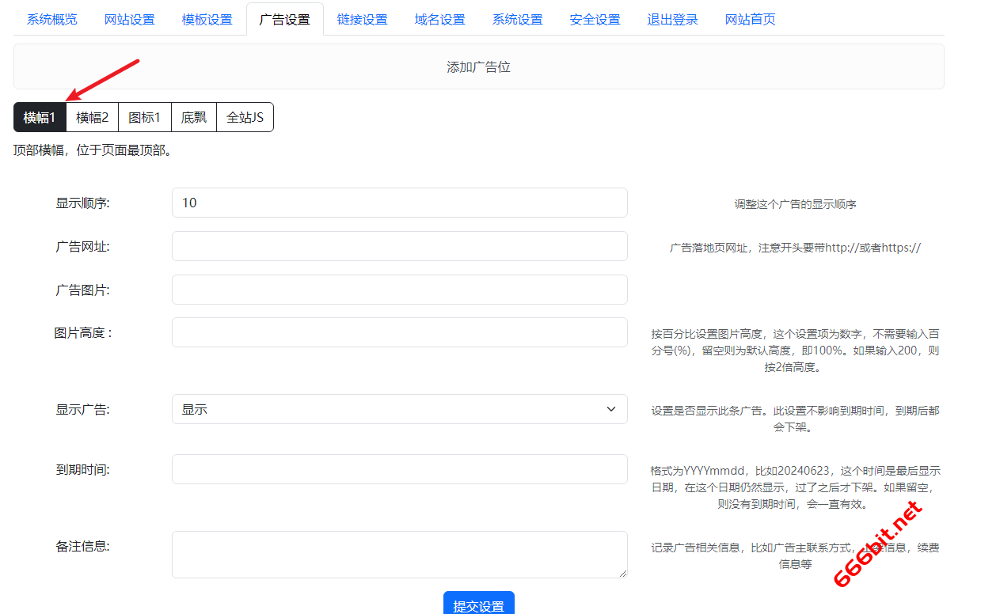Open the 网站设置 section
981x614 pixels.
(129, 19)
